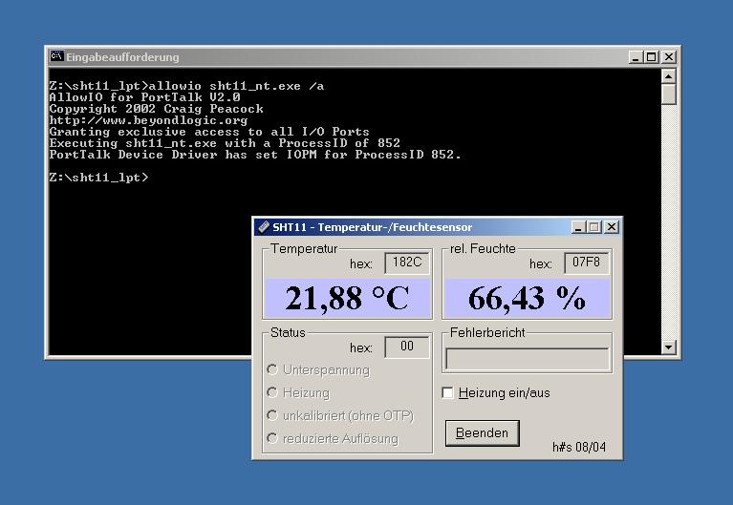Select the unkalibriert (ohne OTP) radio button

(x=272, y=415)
